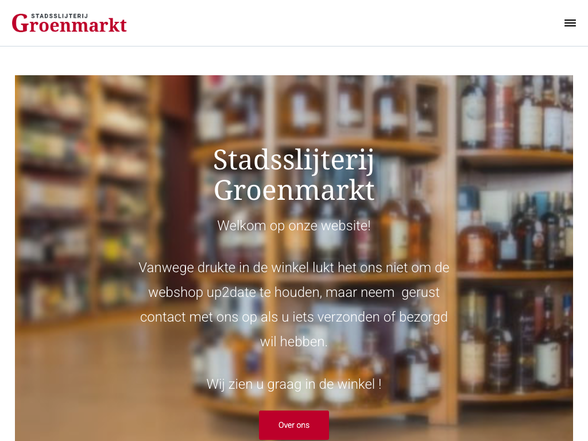588x441 pixels.
Task: Click the word webshop in the paragraph
Action: [176, 292]
